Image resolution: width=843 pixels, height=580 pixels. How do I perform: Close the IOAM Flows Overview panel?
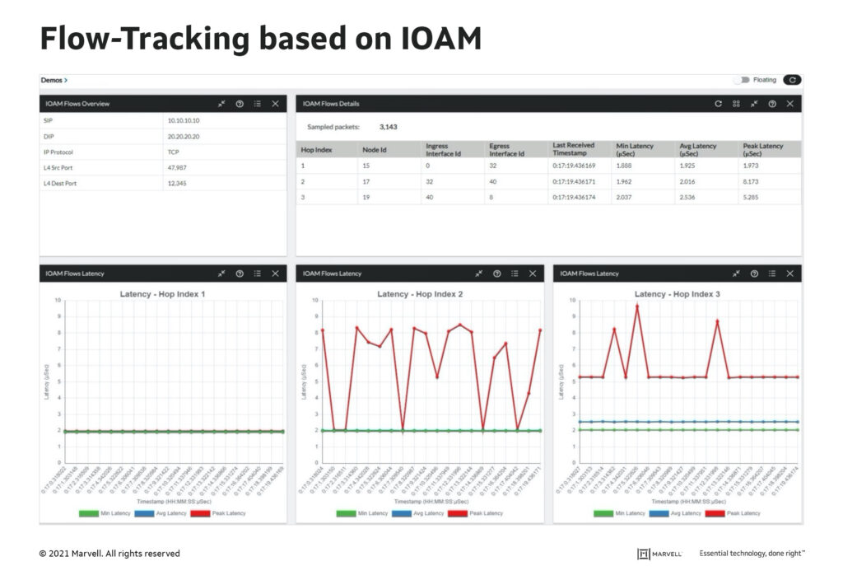(x=275, y=104)
